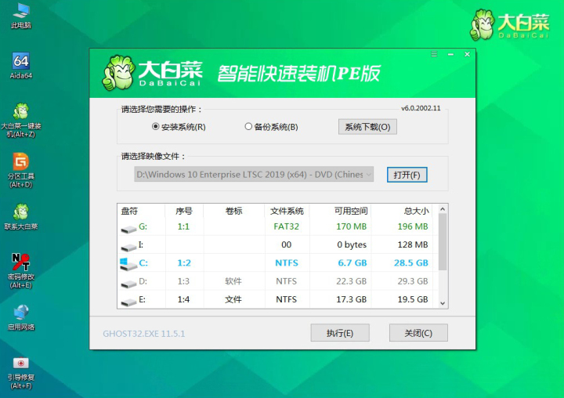Open the 联系大白菜 desktop icon
Viewport: 564px width, 398px height.
click(x=21, y=217)
